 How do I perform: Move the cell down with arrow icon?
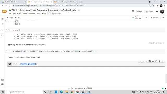[143, 61]
